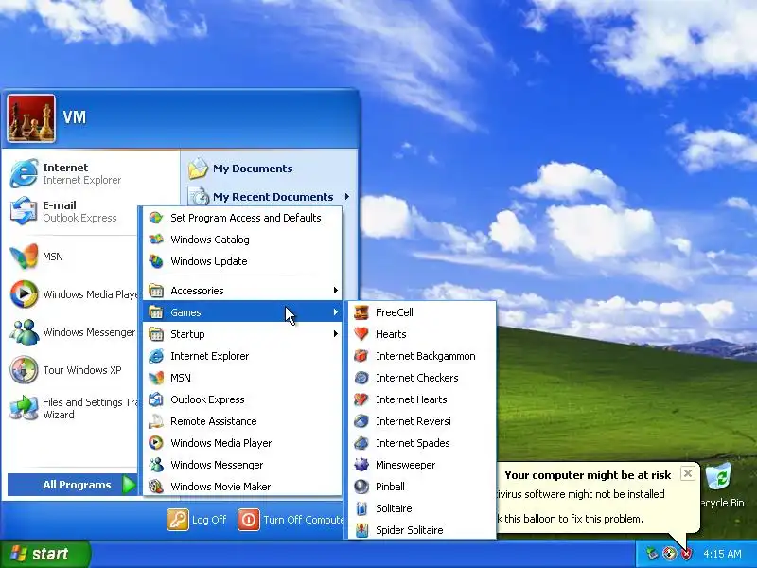This screenshot has height=568, width=757.
Task: Click the red security shield tray icon
Action: click(686, 554)
